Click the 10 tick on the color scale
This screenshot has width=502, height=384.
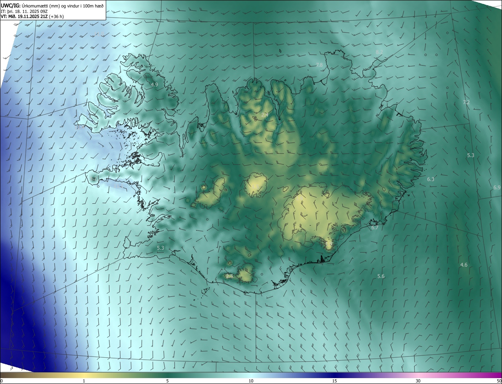(x=251, y=381)
